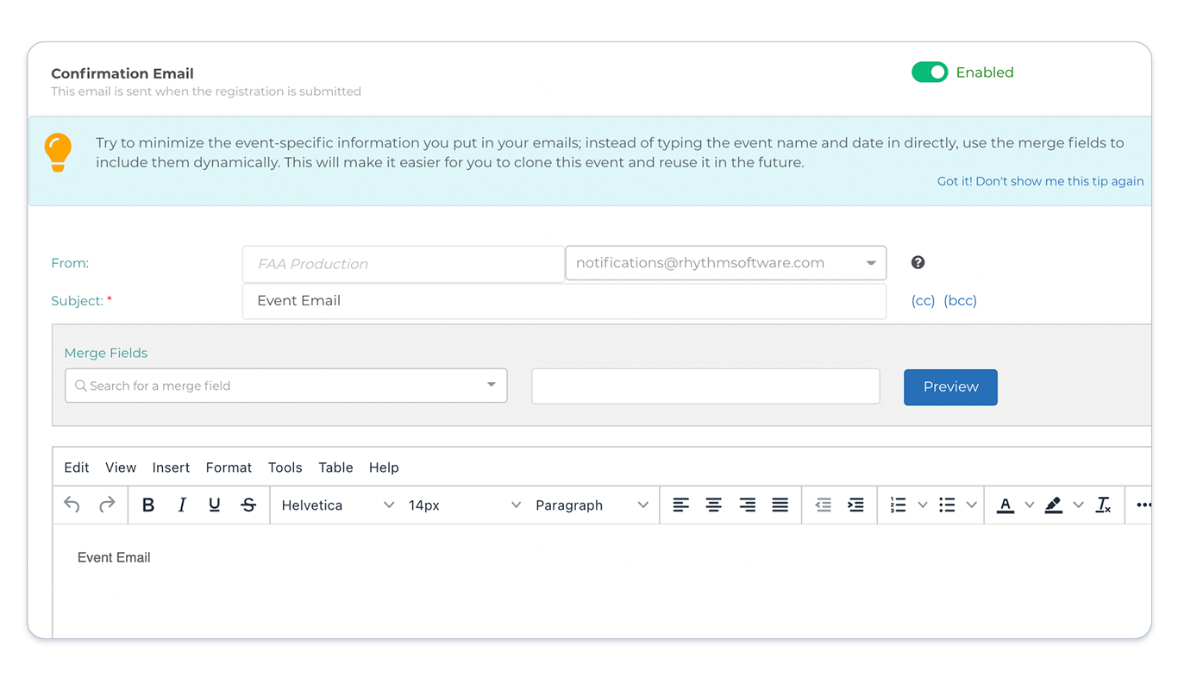The width and height of the screenshot is (1178, 690).
Task: Expand numbered list style options
Action: (x=923, y=505)
